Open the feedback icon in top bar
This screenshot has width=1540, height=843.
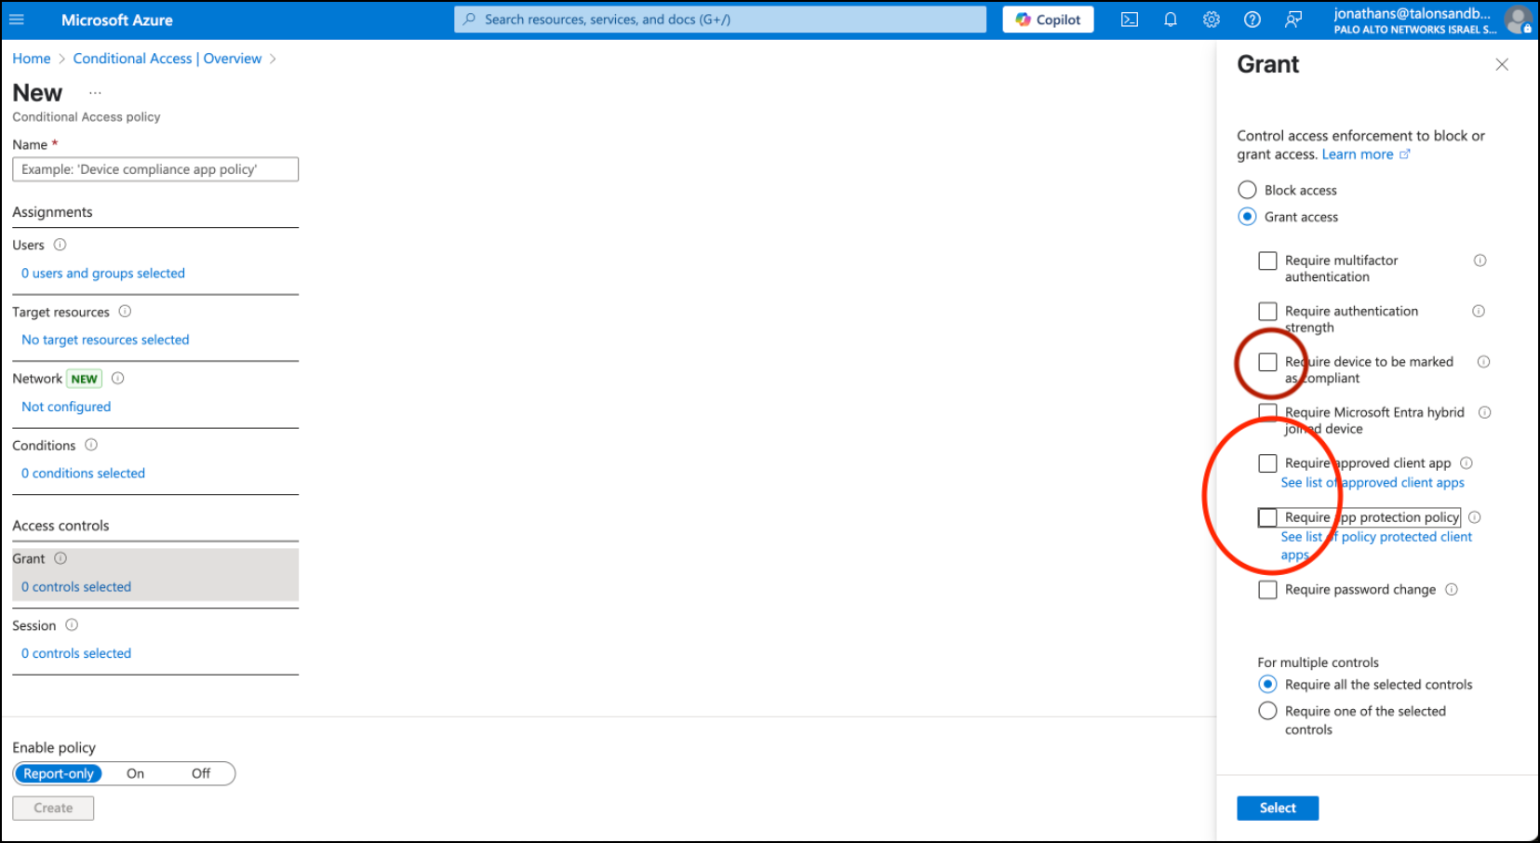point(1293,20)
